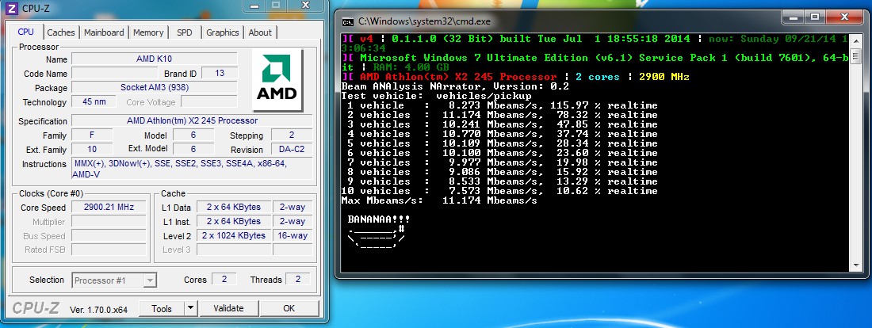Click the Core Speed value 2900.21 MHz
Image resolution: width=872 pixels, height=328 pixels.
tap(109, 207)
